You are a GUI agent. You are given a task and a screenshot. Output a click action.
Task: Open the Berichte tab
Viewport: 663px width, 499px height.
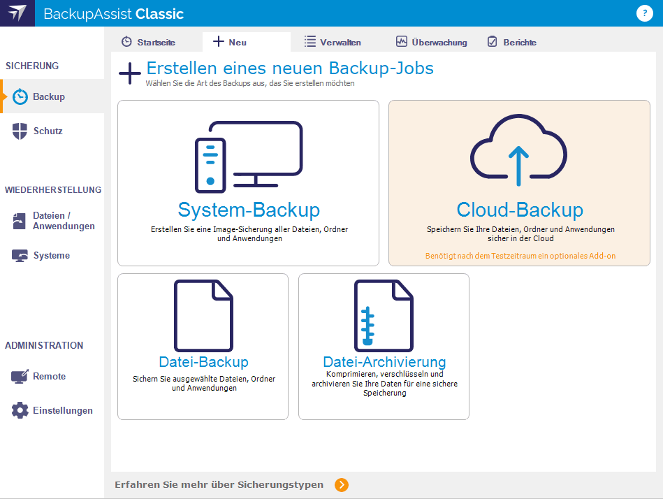click(x=512, y=42)
